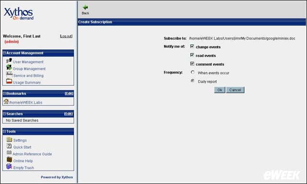Click the Xythos On demand logo
The image size is (307, 184).
pyautogui.click(x=19, y=14)
